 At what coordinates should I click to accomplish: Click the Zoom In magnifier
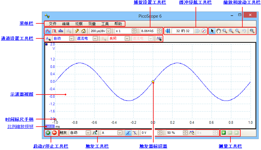[231, 31]
